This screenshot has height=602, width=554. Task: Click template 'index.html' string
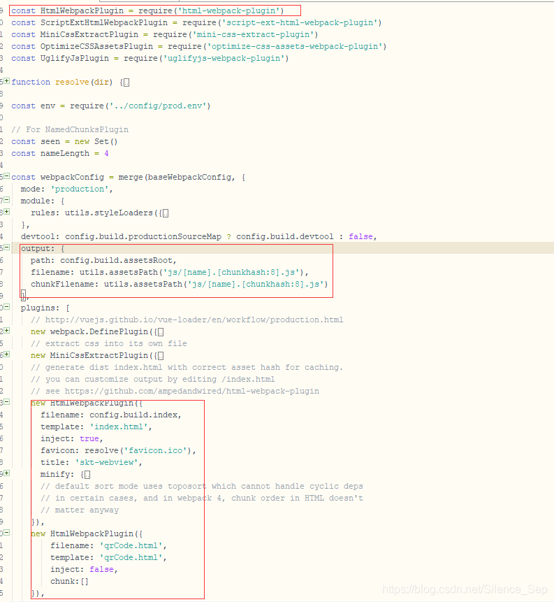(x=119, y=427)
